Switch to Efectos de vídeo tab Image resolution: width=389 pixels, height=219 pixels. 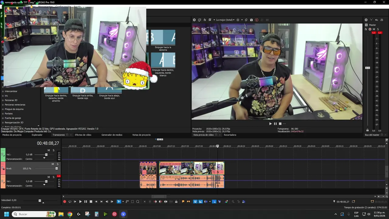(83, 135)
